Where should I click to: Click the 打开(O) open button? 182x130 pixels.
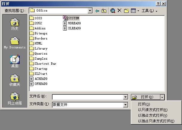pyautogui.click(x=146, y=97)
